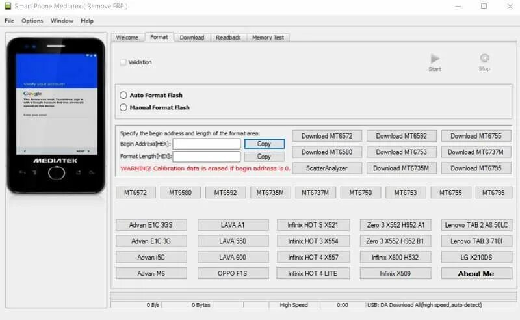Select Manual Format Flash option
The width and height of the screenshot is (520, 320).
coord(123,107)
